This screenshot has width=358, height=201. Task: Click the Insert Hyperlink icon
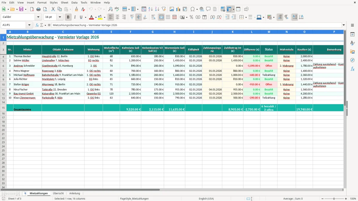(202, 9)
